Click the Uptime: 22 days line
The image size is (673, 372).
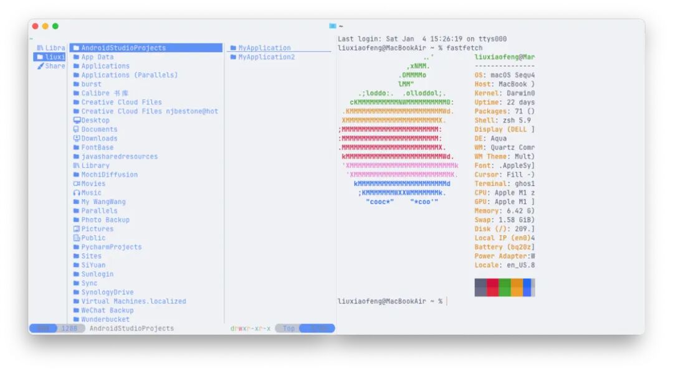(505, 103)
